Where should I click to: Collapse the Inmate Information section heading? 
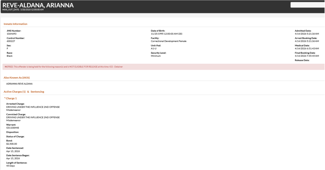[16, 24]
